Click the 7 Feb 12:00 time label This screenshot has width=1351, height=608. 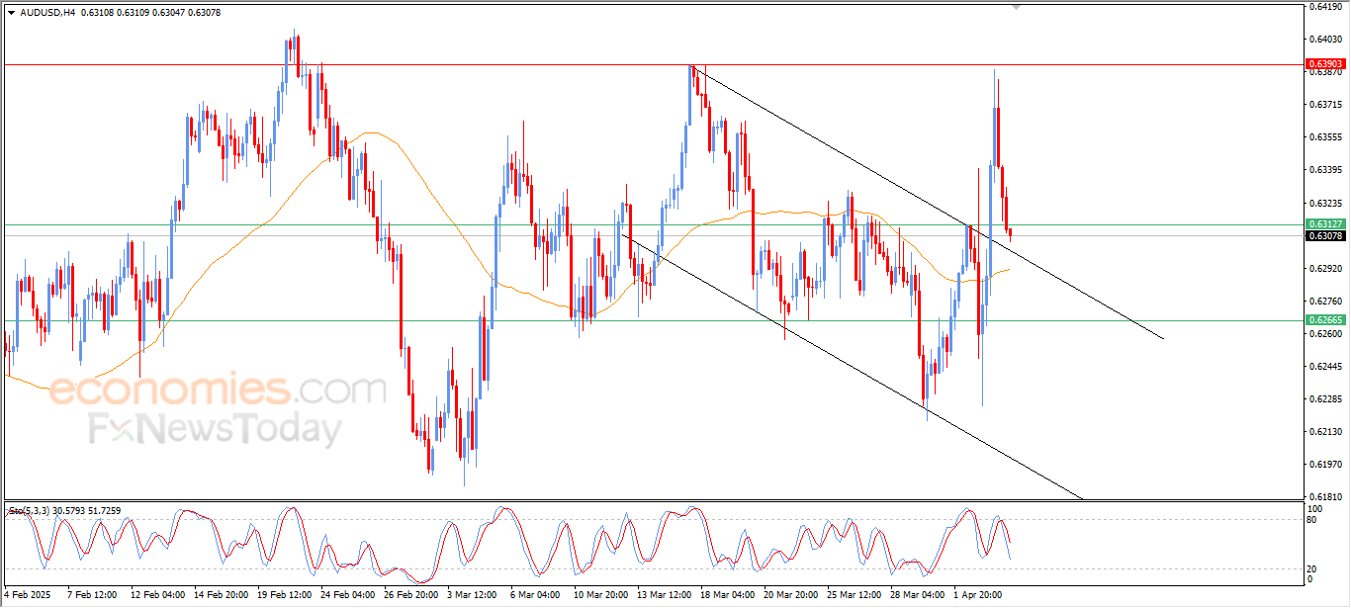(x=91, y=595)
